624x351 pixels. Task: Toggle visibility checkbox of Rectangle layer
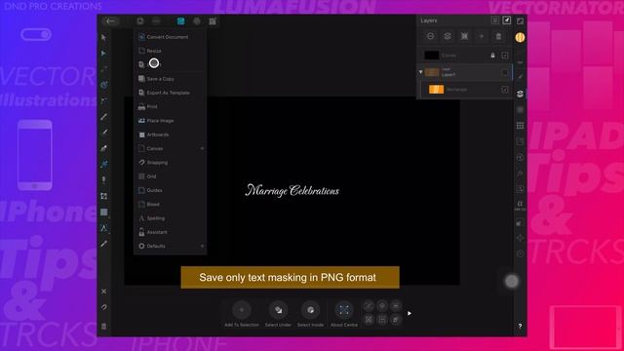click(505, 90)
